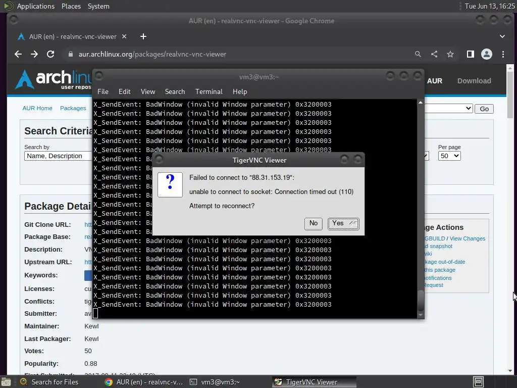Close the AUR realvnc-vnc-viewer tab

124,36
